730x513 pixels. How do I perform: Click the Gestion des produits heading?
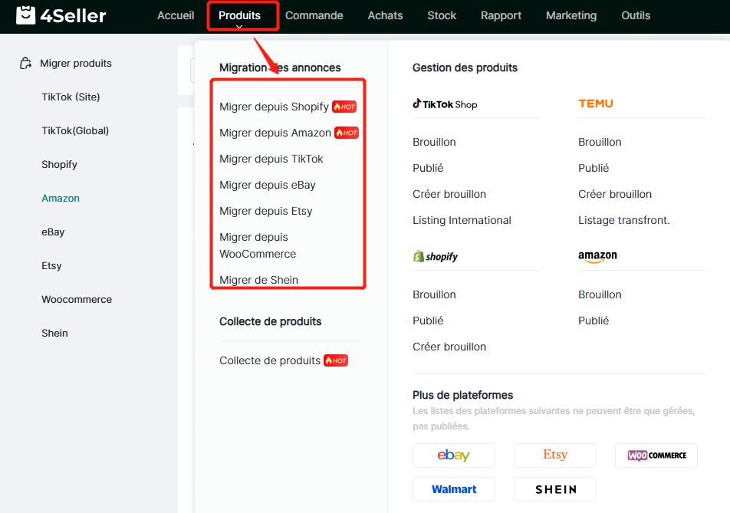[x=465, y=68]
